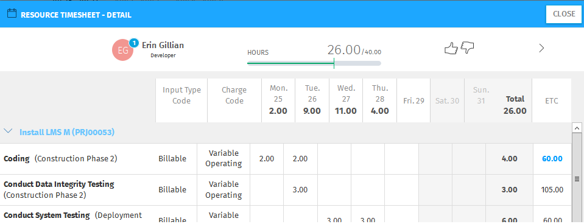Select the Tue. 26 column header

(312, 100)
